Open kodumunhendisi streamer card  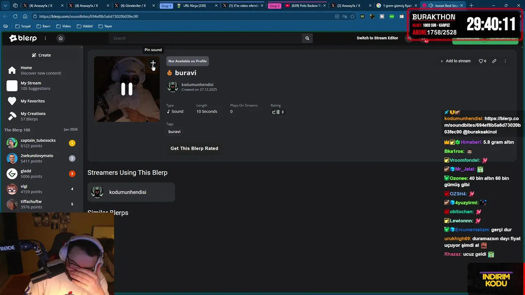(x=131, y=192)
